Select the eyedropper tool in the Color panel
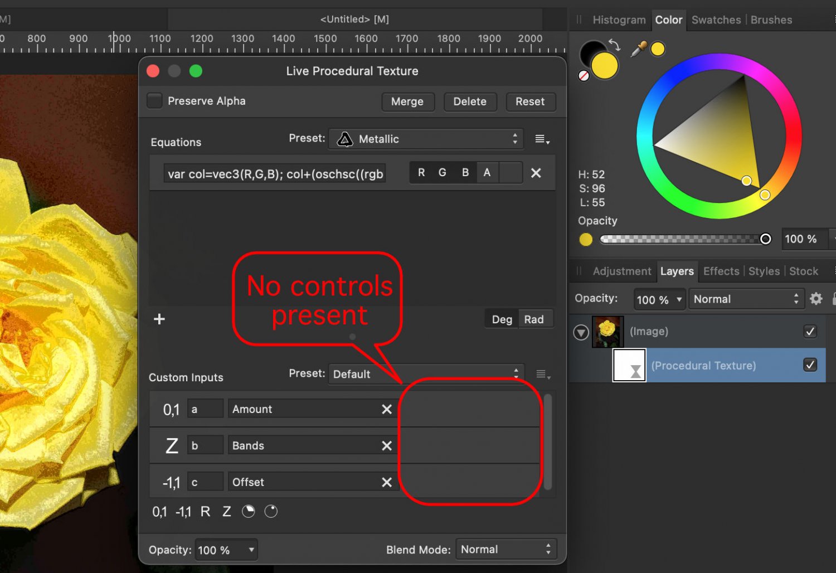The image size is (836, 573). point(639,49)
